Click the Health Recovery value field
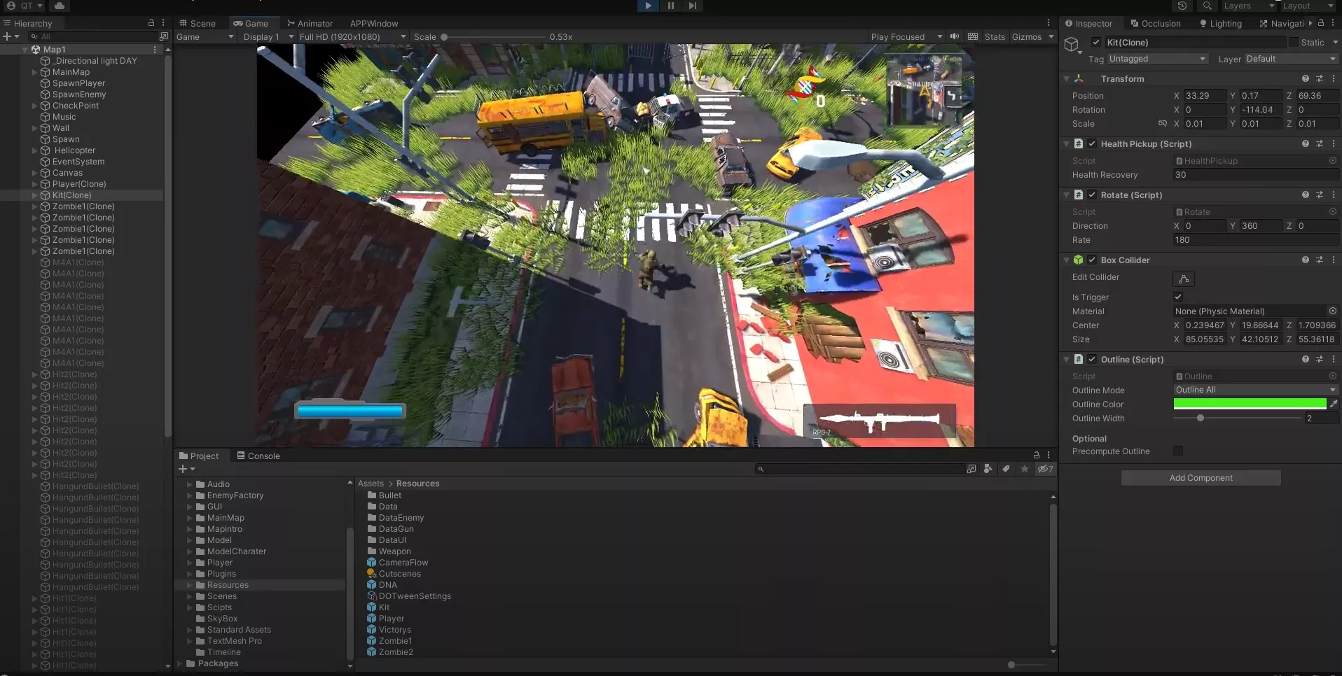1342x676 pixels. click(1255, 175)
